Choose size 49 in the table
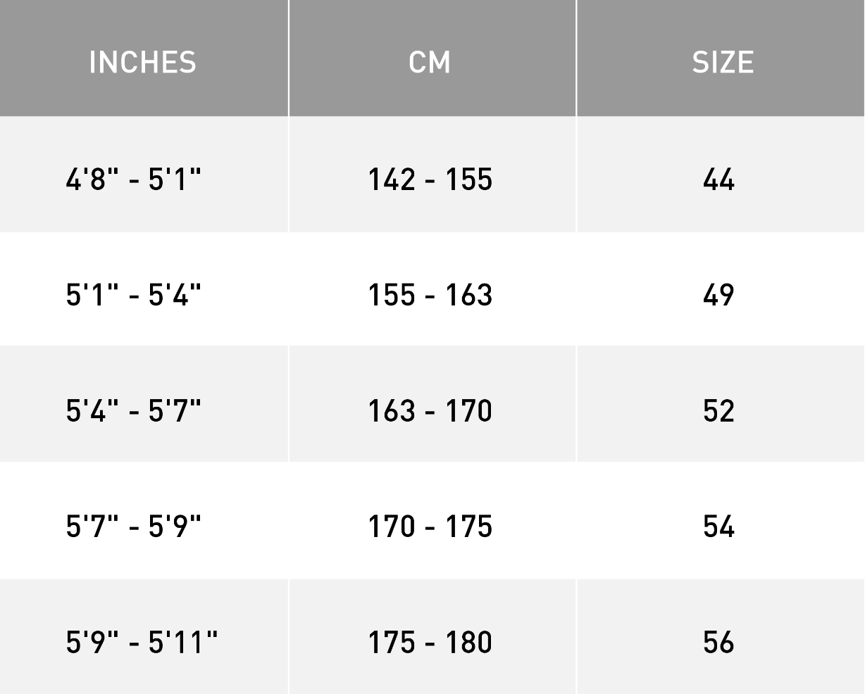Image resolution: width=865 pixels, height=694 pixels. (x=718, y=294)
